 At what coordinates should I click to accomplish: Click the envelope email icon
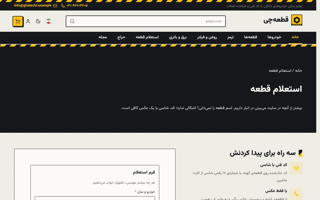[55, 5]
